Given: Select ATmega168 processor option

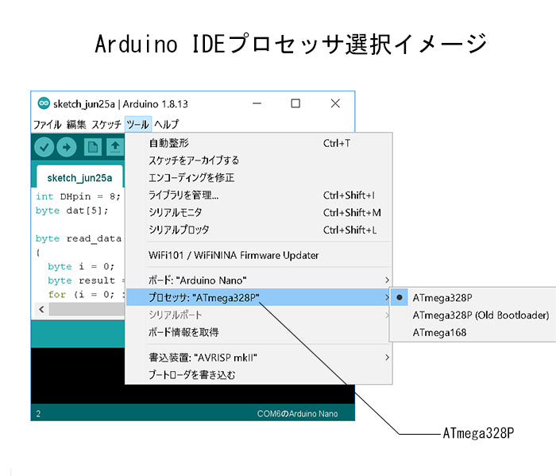Looking at the screenshot, I should tap(439, 332).
